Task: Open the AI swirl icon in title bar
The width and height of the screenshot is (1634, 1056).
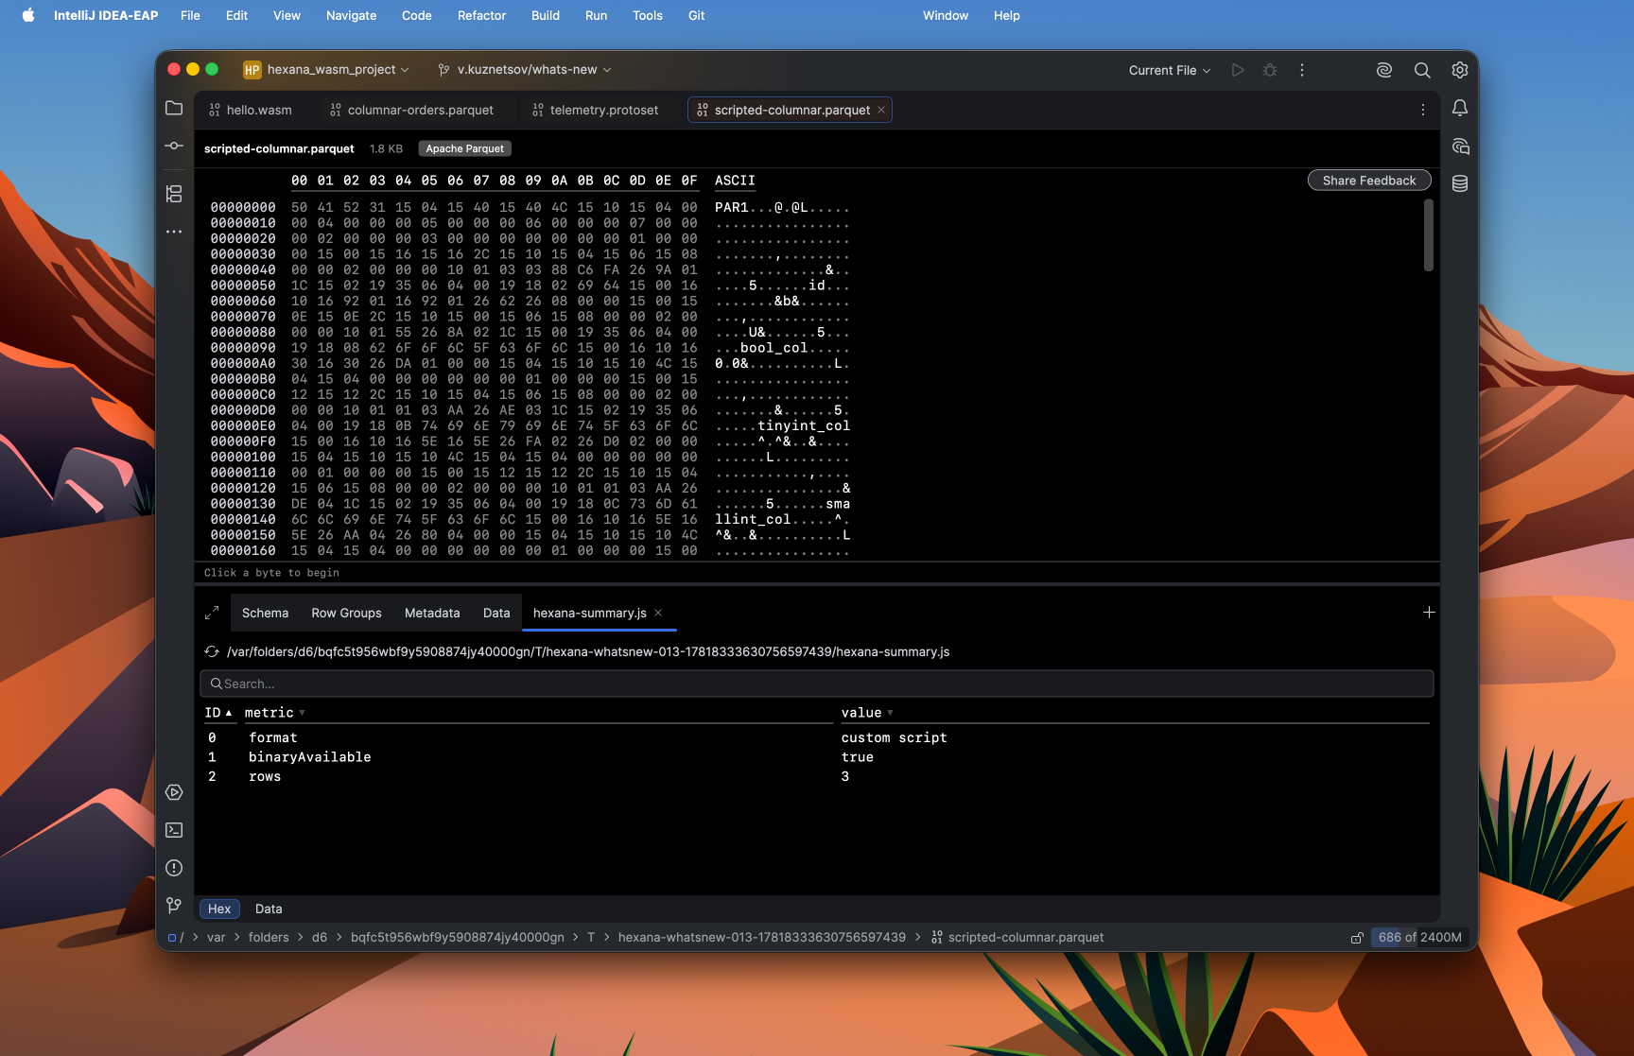Action: tap(1384, 70)
